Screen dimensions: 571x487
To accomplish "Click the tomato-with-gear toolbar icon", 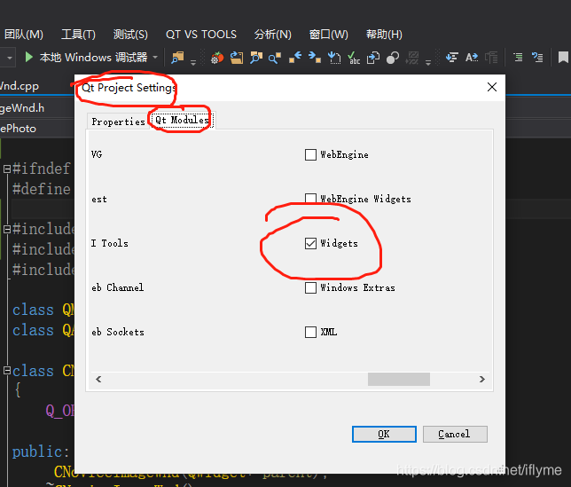I will [x=217, y=58].
